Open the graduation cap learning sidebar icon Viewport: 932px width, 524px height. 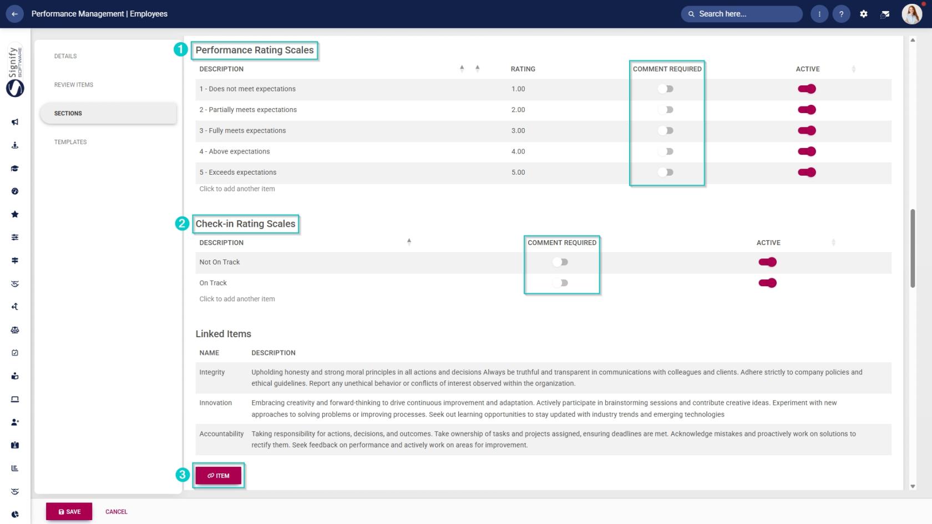coord(15,169)
